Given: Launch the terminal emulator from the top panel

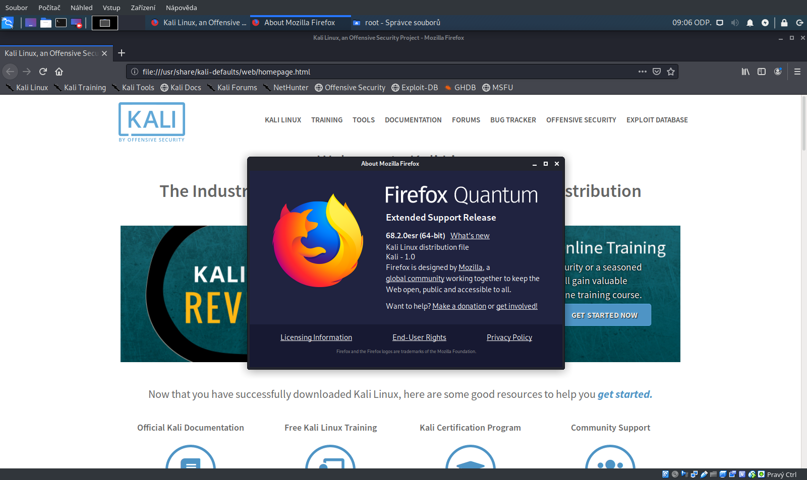Looking at the screenshot, I should [61, 23].
